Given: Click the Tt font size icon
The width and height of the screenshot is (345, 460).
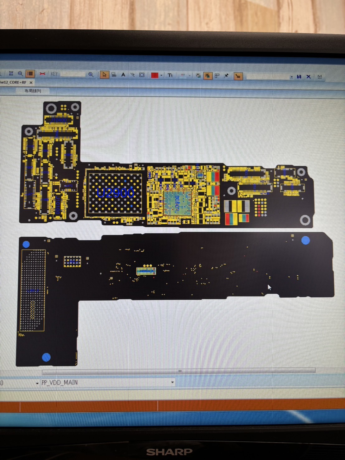Looking at the screenshot, I should coord(170,75).
